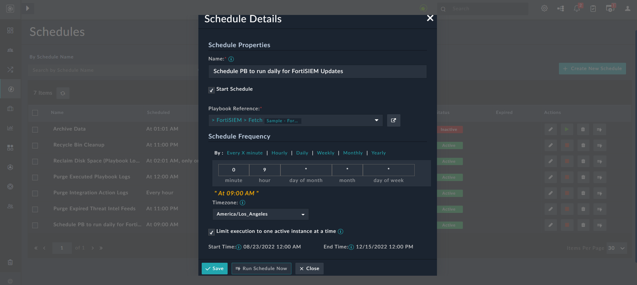
Task: Open the user profile icon
Action: [627, 9]
